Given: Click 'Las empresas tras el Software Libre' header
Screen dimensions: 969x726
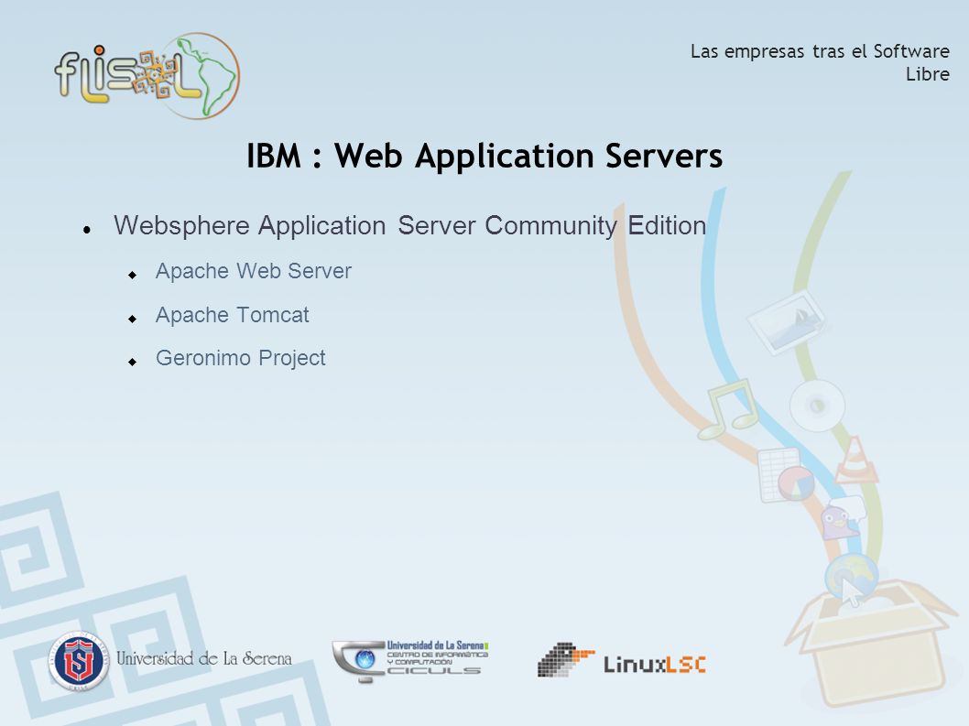Looking at the screenshot, I should point(820,62).
